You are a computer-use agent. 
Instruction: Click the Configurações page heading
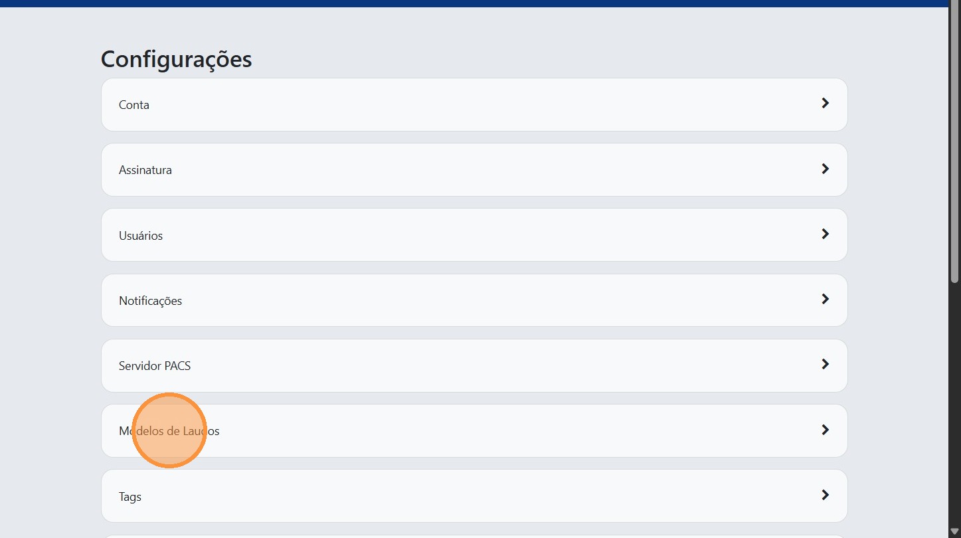pos(176,59)
